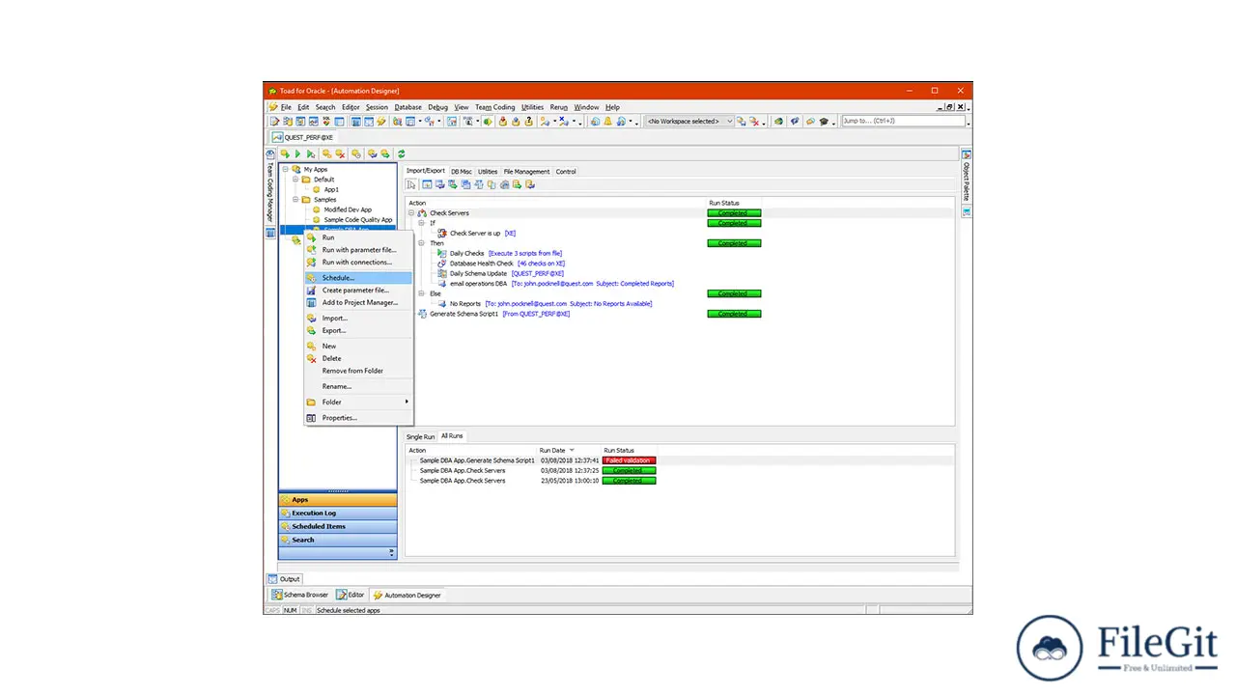Viewport: 1236px width, 695px height.
Task: Expand the Folder submenu arrow
Action: coord(407,402)
